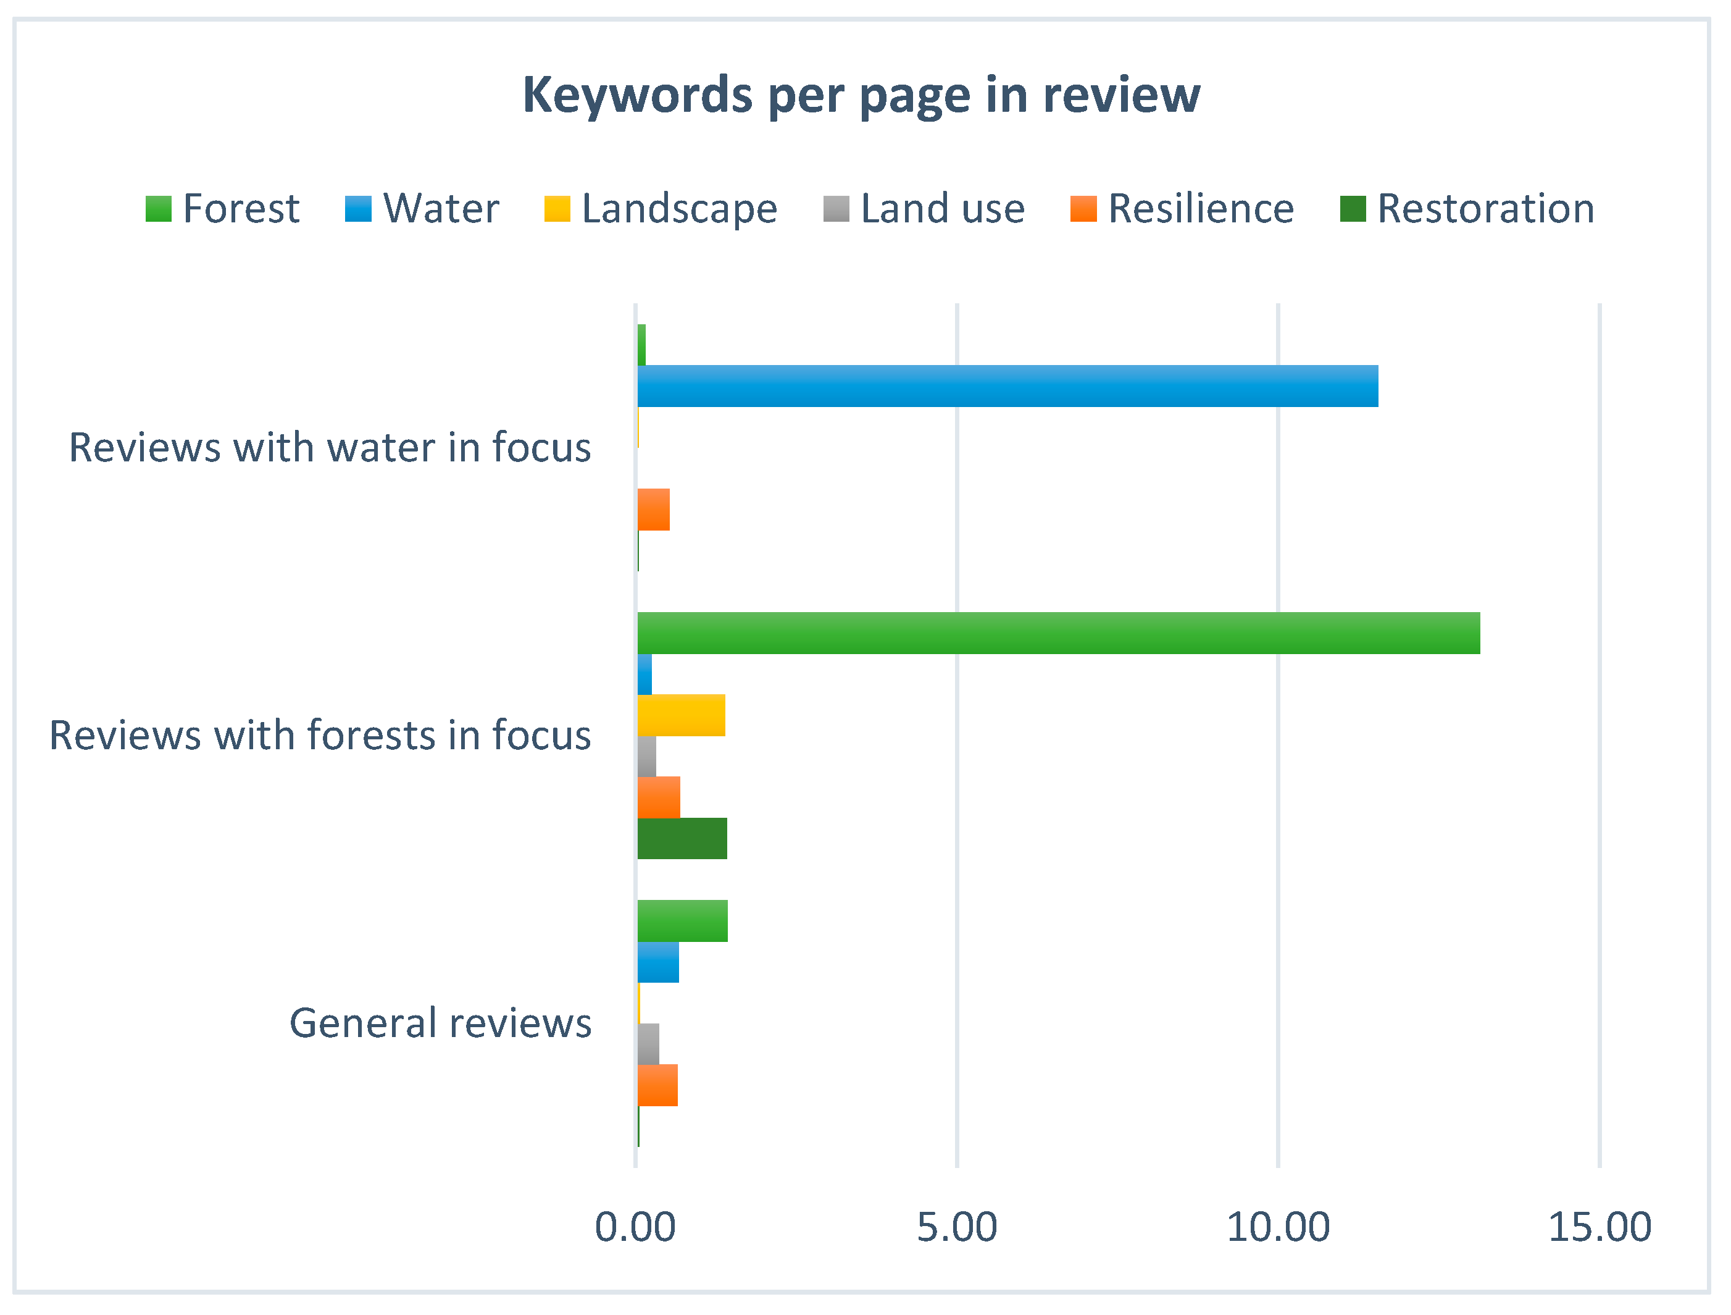Select the yellow Landscape legend swatch

click(x=557, y=209)
